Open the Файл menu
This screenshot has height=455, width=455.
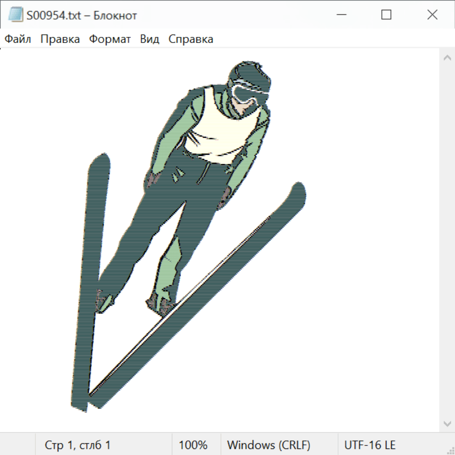click(18, 39)
